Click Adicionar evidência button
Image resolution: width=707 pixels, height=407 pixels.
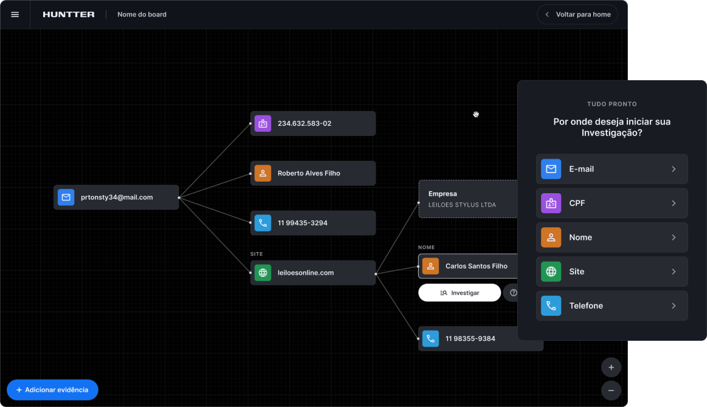point(52,390)
